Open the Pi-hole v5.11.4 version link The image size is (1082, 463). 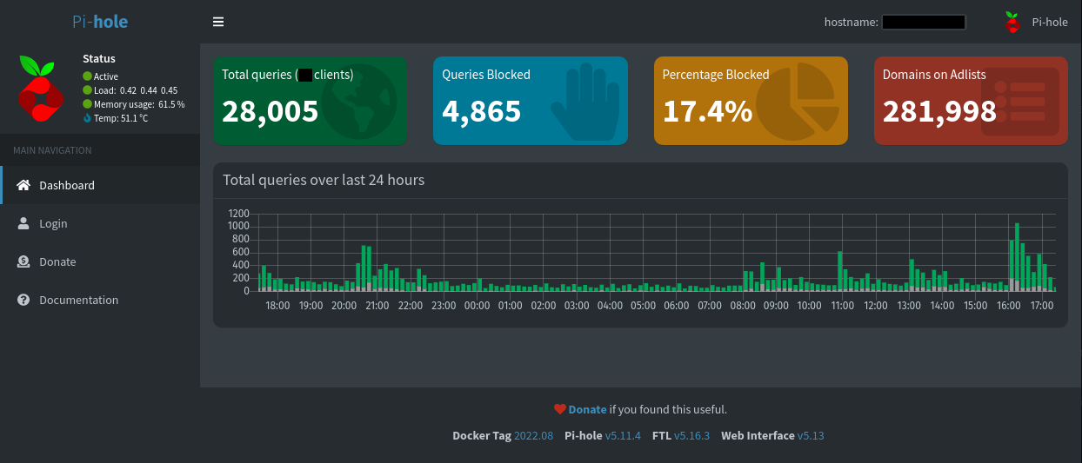[x=624, y=435]
